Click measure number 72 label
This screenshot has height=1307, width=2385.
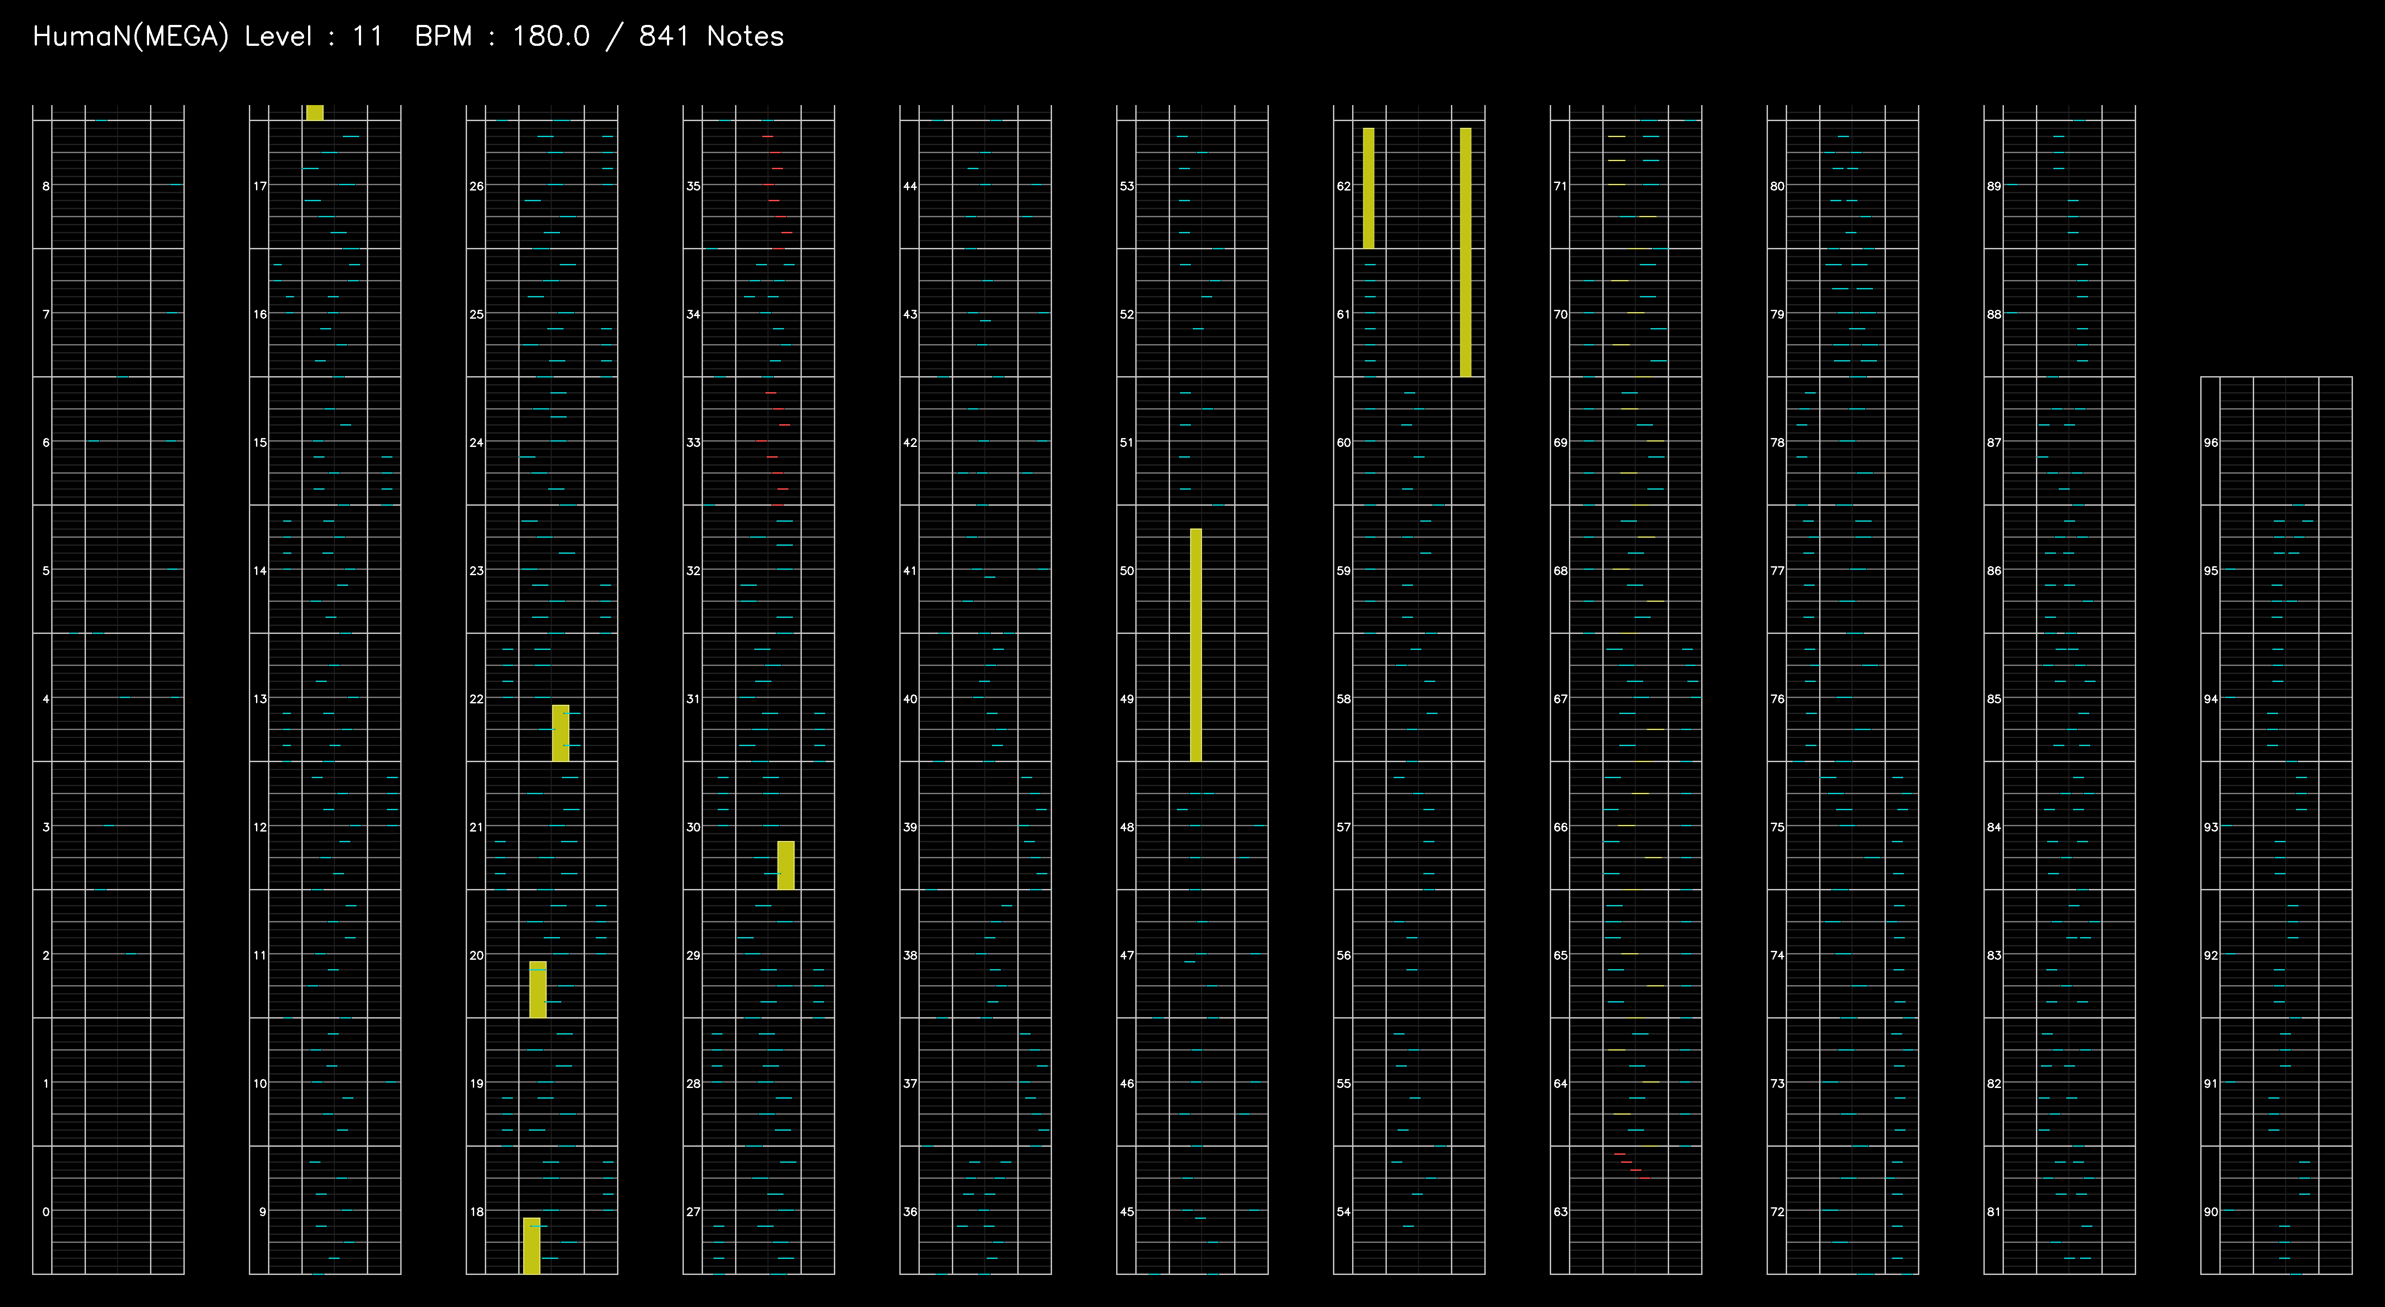click(1778, 1212)
